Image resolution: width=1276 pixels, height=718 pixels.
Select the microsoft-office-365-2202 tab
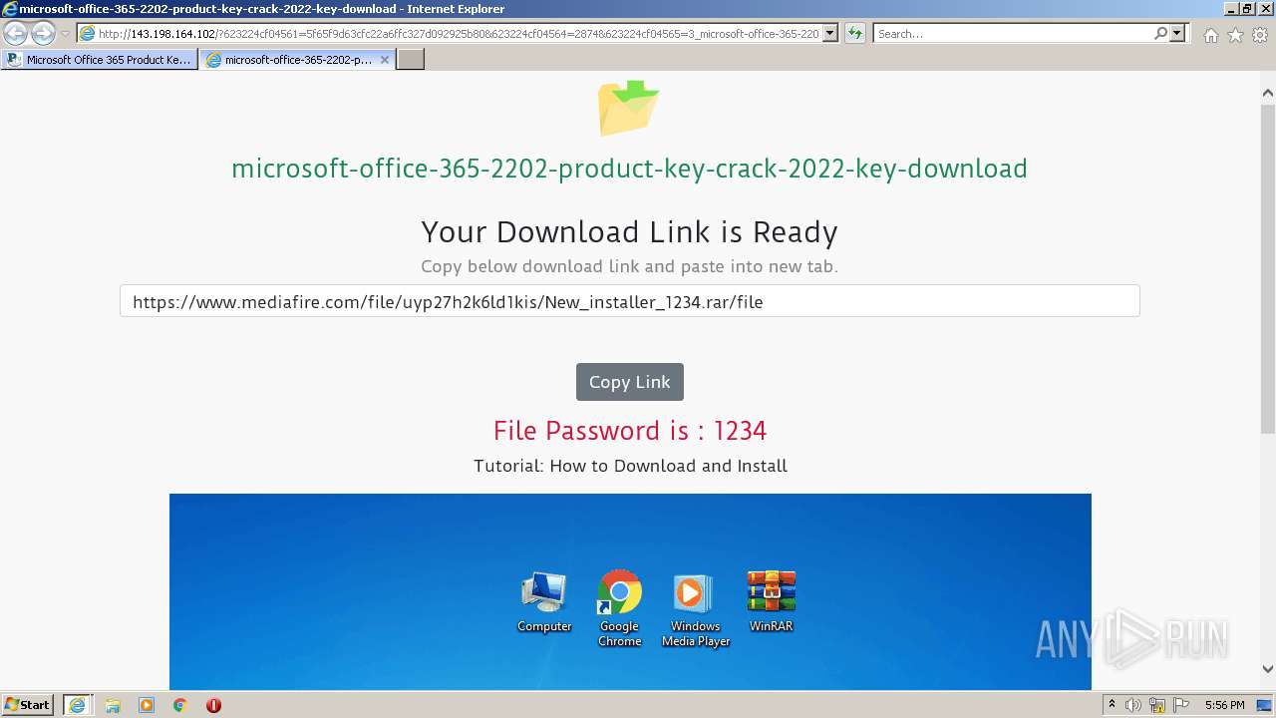click(289, 60)
